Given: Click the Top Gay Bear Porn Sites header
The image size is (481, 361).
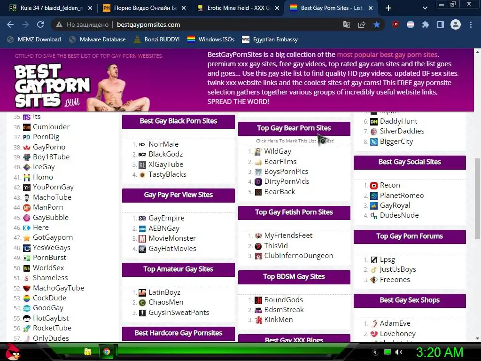Looking at the screenshot, I should pos(294,128).
